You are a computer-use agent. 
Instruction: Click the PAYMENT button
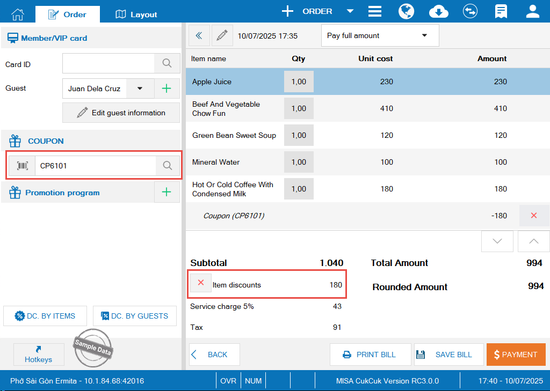(516, 355)
